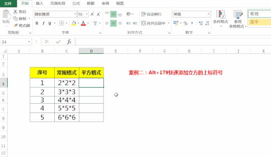Apply percent style format
This screenshot has width=271, height=157.
point(186,23)
